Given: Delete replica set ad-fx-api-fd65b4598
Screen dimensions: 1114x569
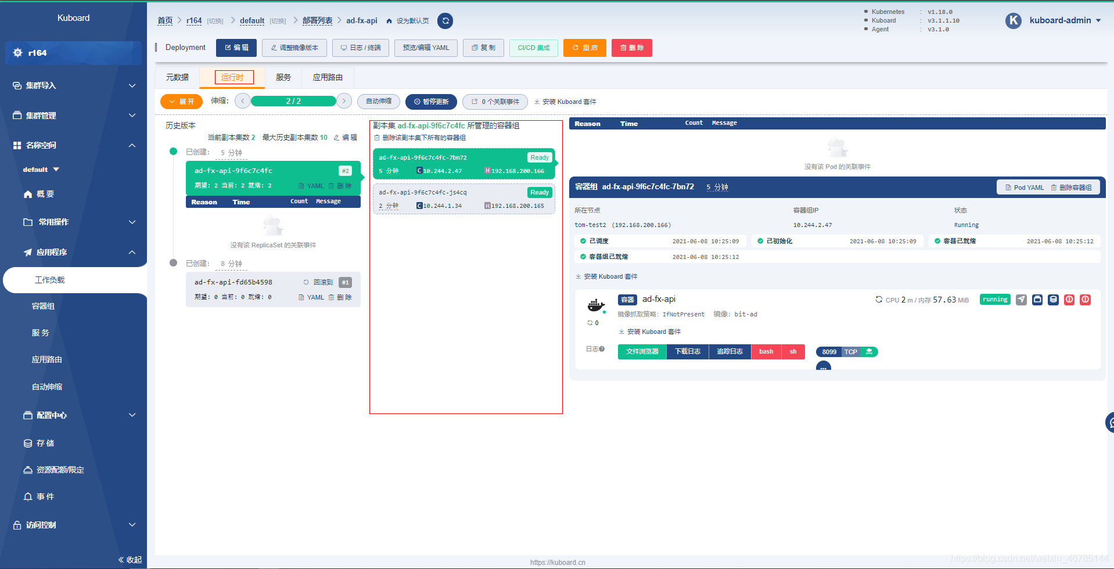Looking at the screenshot, I should 340,297.
